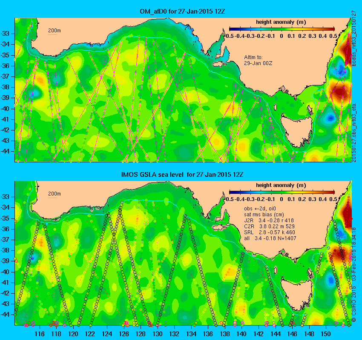Click the title 'OM_afD0 for 27-Jan-2015 12Z'
The image size is (362, 340).
click(x=182, y=11)
